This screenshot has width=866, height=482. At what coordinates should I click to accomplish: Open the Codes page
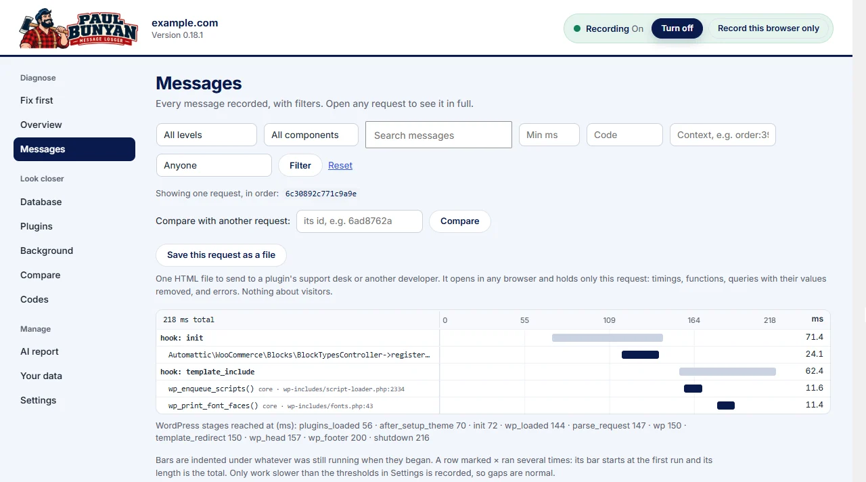pos(74,299)
